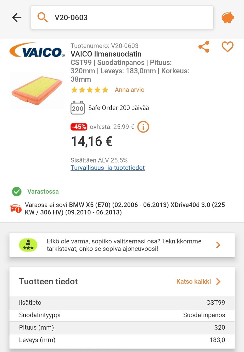Open the price info circle icon
The width and height of the screenshot is (244, 352).
tap(143, 127)
